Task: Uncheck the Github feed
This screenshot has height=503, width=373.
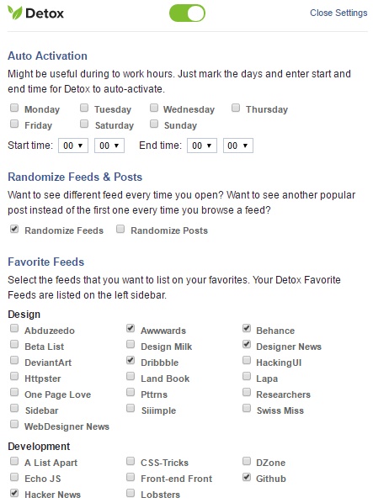Action: click(x=247, y=477)
